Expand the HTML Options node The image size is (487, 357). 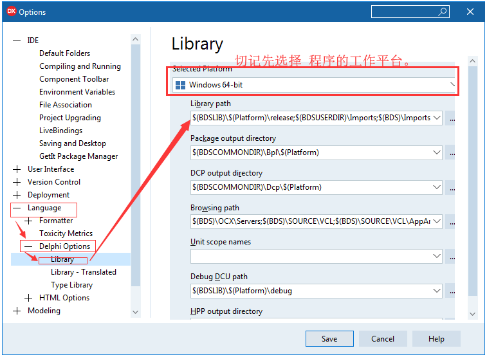[28, 298]
